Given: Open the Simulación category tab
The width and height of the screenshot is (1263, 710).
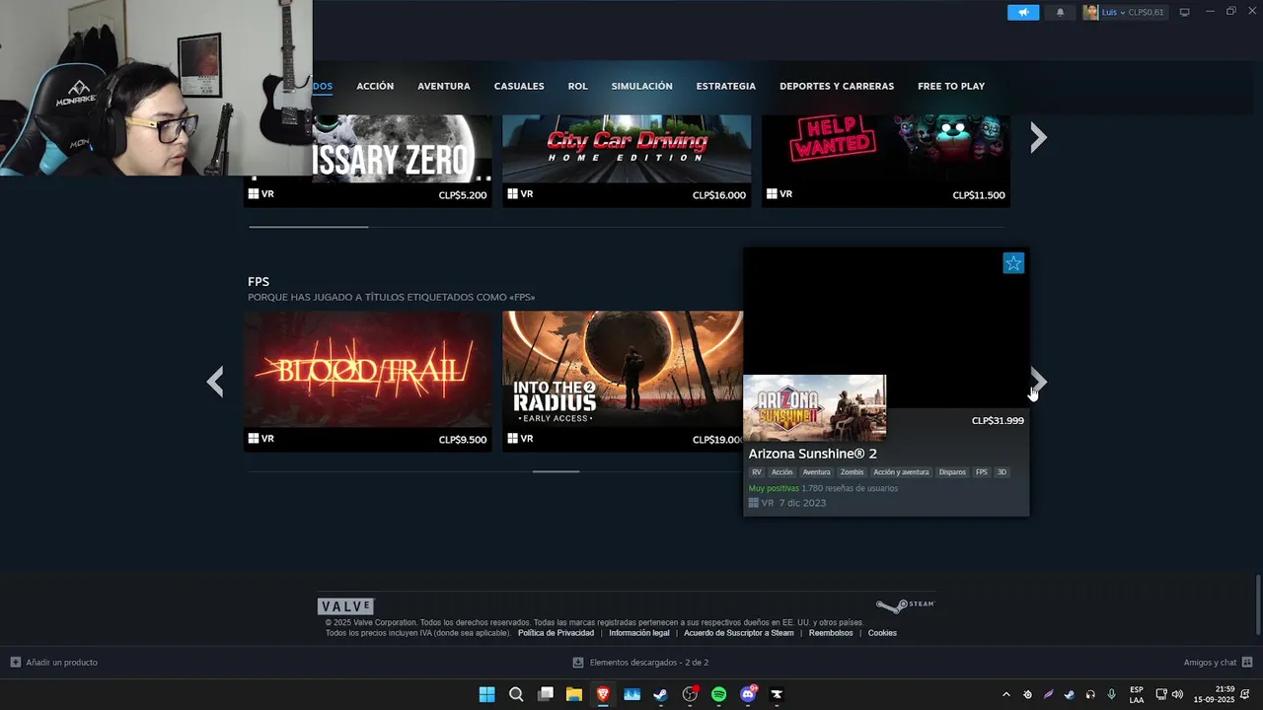Looking at the screenshot, I should [641, 86].
